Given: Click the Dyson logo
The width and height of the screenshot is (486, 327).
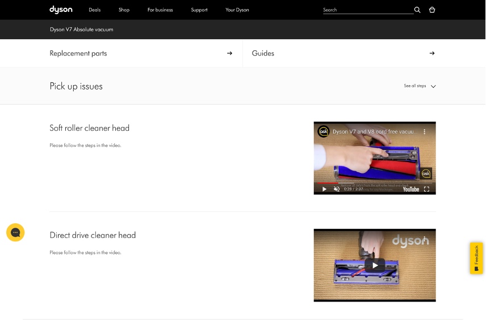Looking at the screenshot, I should click(x=61, y=10).
